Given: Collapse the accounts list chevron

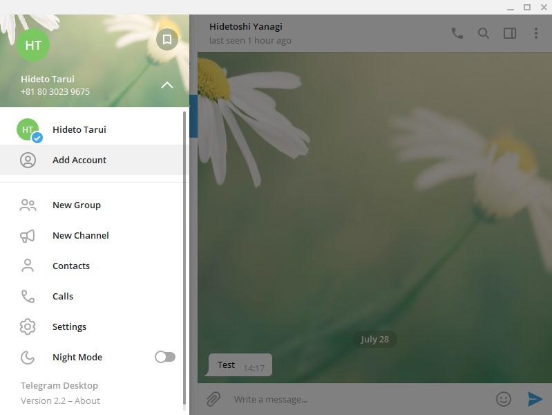Looking at the screenshot, I should [x=167, y=85].
